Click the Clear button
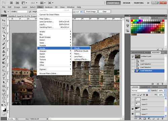Viewport: 168px width, 121px height. [104, 11]
